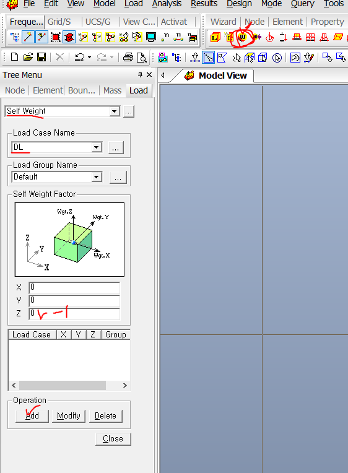
Task: Click the Open file folder icon
Action: [x=28, y=57]
